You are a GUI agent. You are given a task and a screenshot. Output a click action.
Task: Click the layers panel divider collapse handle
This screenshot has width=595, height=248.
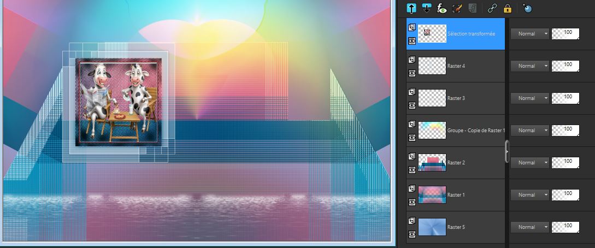507,151
